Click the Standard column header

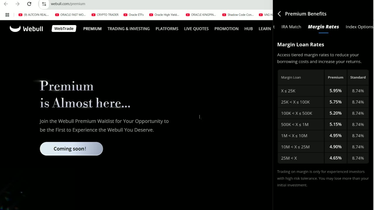(x=358, y=77)
